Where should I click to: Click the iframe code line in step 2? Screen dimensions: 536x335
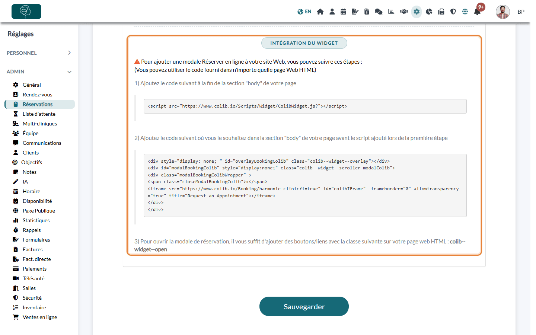(303, 192)
